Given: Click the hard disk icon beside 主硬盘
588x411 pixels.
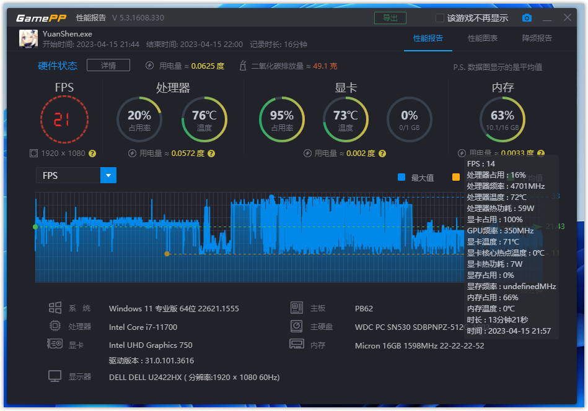Looking at the screenshot, I should click(297, 326).
